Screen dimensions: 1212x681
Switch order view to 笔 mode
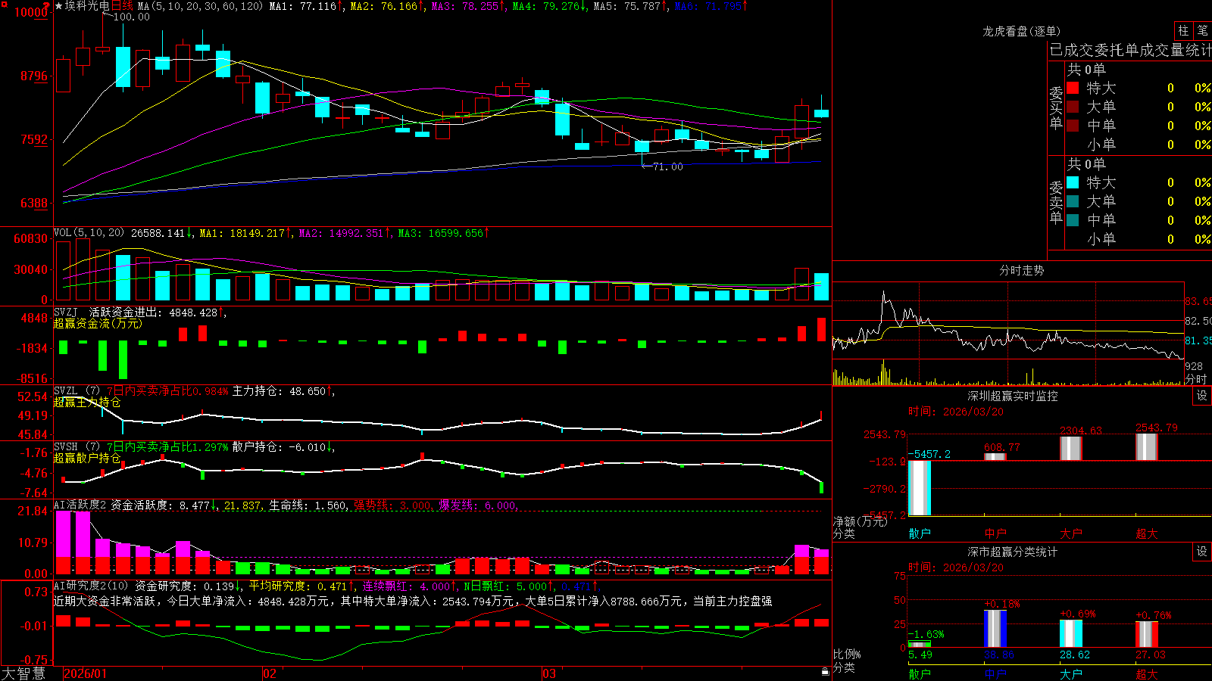[1202, 31]
